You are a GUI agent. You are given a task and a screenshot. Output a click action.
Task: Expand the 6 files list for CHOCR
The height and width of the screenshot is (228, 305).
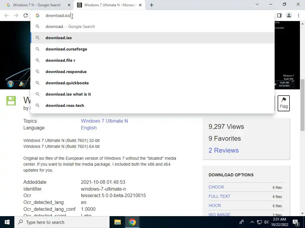pos(277,188)
